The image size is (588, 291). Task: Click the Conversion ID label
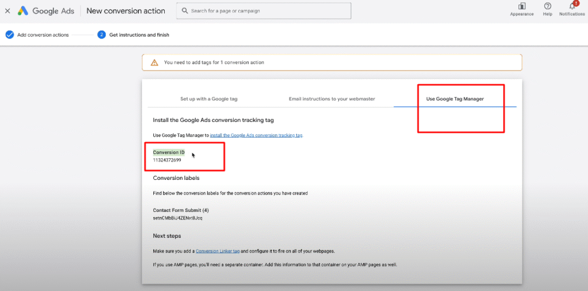[x=169, y=152]
